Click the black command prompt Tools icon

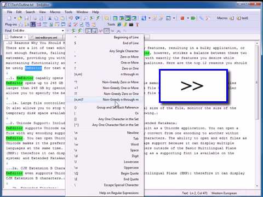(x=131, y=24)
